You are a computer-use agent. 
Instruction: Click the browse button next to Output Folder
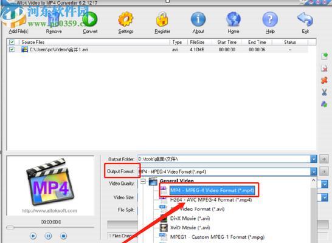[x=324, y=159]
